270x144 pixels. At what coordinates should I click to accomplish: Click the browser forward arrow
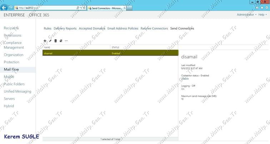click(x=11, y=8)
